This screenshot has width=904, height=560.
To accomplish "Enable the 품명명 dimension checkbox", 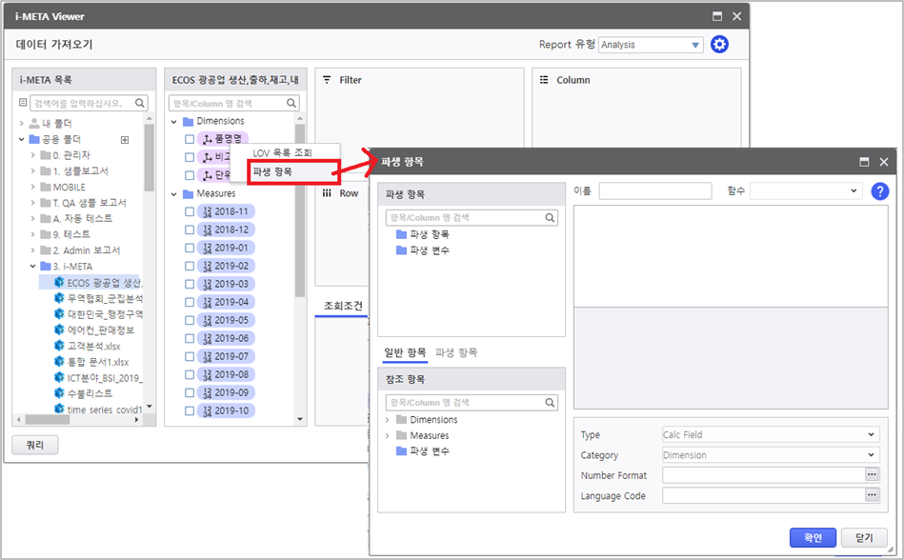I will pos(190,140).
